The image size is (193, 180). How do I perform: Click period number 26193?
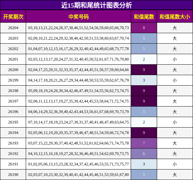point(13,143)
